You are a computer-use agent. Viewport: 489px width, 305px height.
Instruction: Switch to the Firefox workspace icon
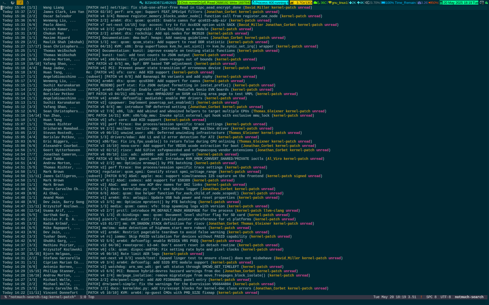(12, 3)
